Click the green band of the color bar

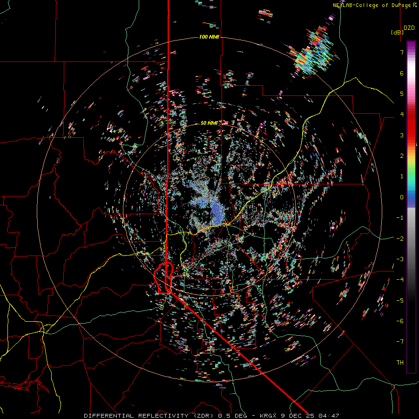point(411,172)
